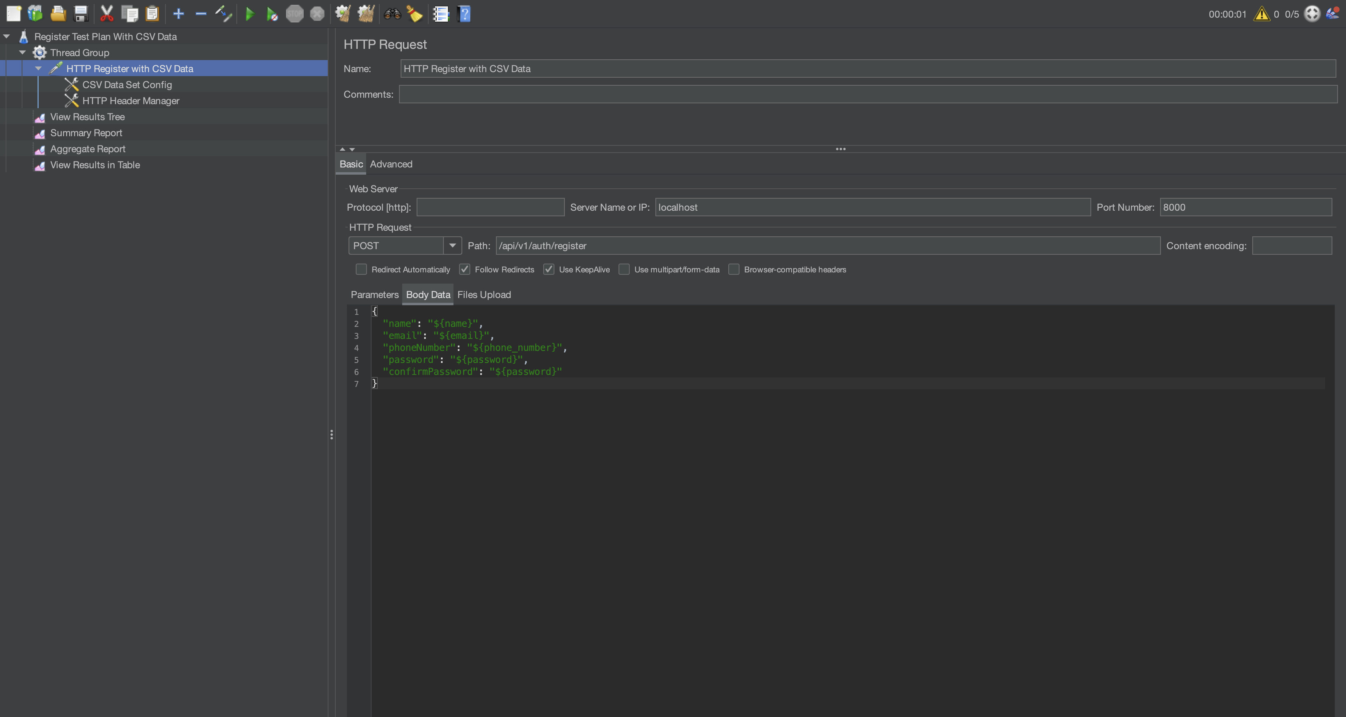Screen dimensions: 1346x717
Task: Click the Save floppy disk icon
Action: point(81,14)
